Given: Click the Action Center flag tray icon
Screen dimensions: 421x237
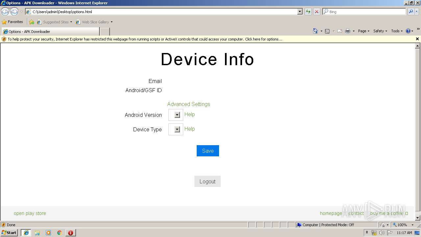Looking at the screenshot, I should (390, 233).
